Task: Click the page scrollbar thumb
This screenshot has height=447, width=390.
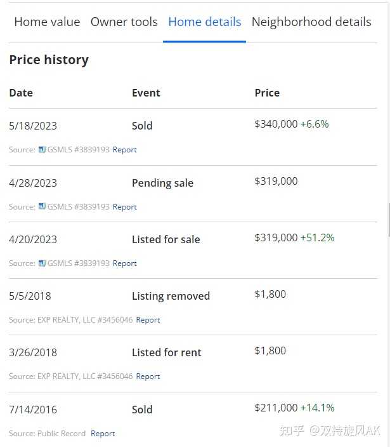Action: pos(389,220)
